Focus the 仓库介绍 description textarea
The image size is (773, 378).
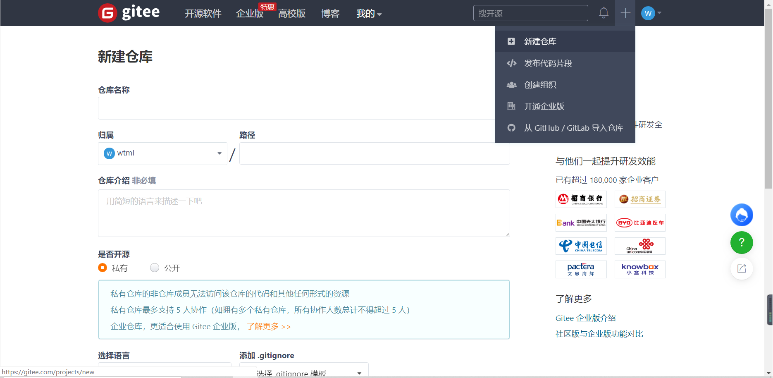coord(304,213)
